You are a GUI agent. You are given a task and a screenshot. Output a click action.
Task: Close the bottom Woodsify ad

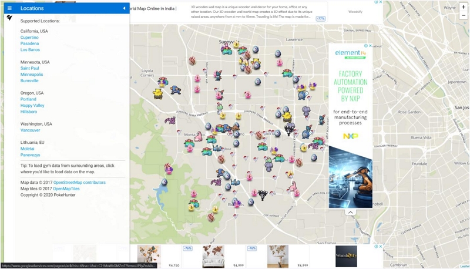[380, 246]
